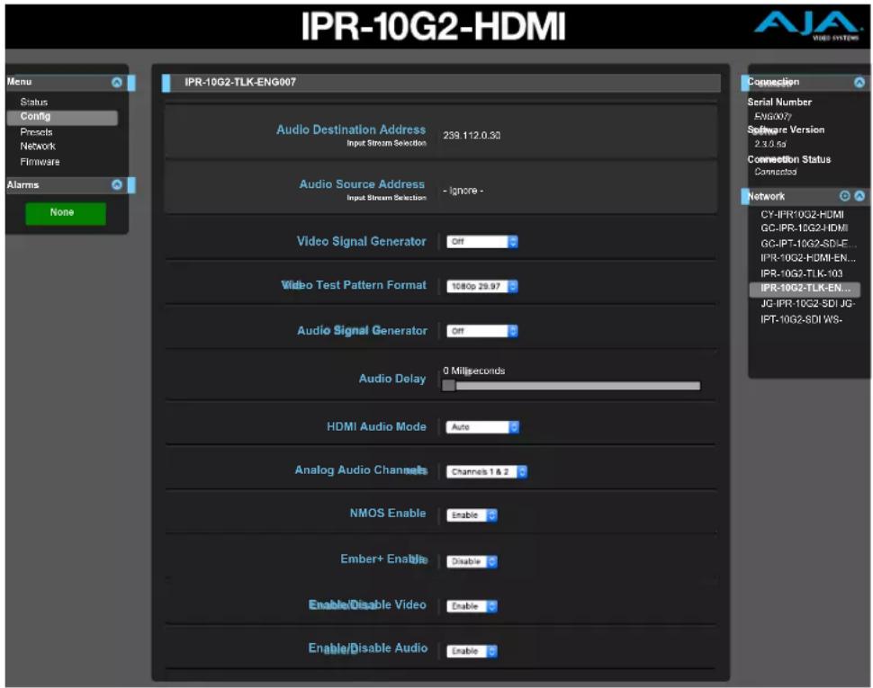Screen dimensions: 873x688
Task: Collapse the Alarms panel with its arrow icon
Action: [117, 184]
